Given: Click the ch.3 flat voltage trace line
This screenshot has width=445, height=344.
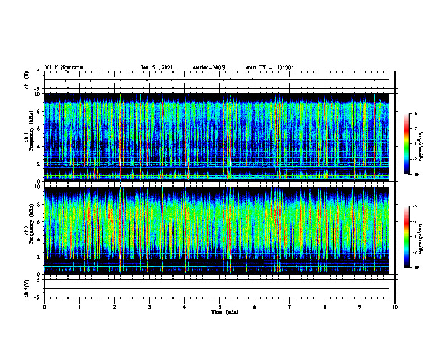Looking at the screenshot, I should click(217, 288).
